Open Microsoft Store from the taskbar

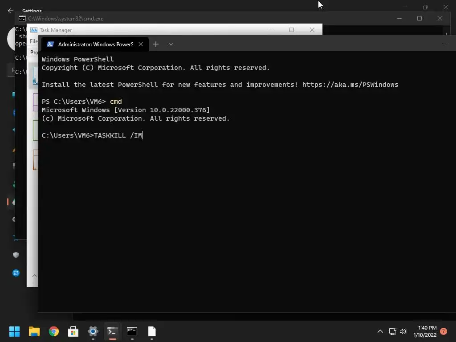pyautogui.click(x=73, y=331)
